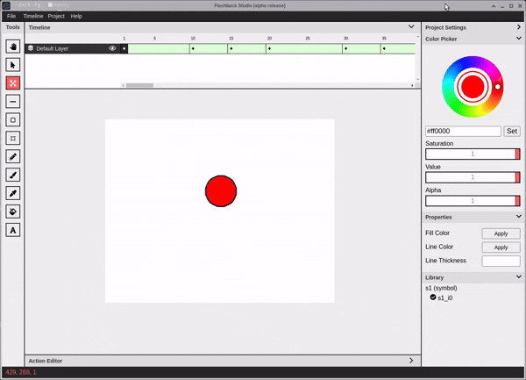Click the Tools panel label
The image size is (526, 380).
[13, 27]
